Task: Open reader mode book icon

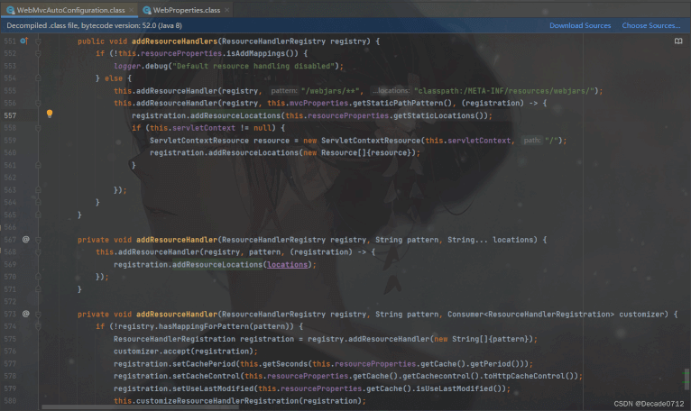Action: click(678, 41)
